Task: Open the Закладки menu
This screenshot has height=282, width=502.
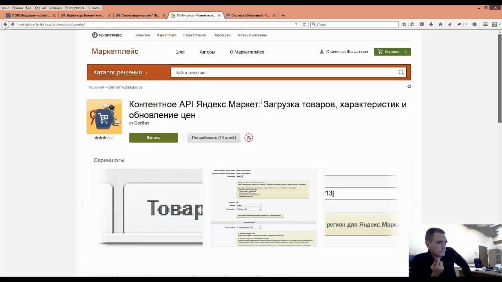Action: (55, 8)
